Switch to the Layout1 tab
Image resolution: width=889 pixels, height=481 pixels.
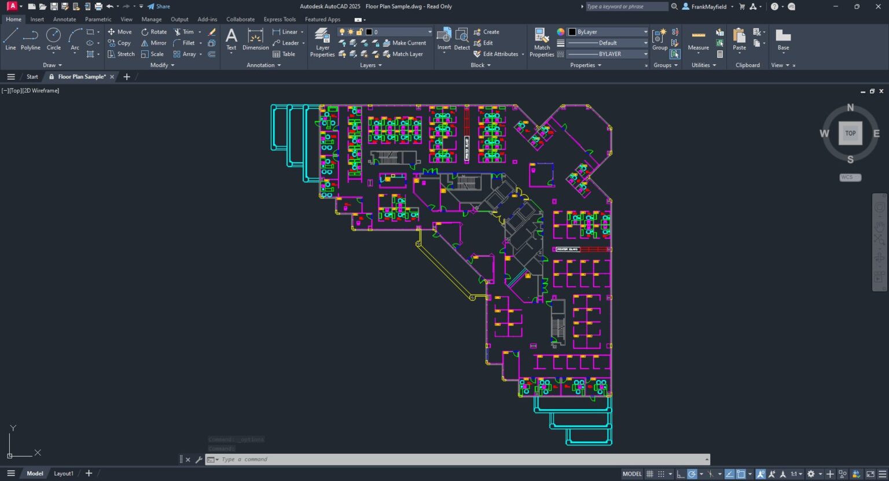click(x=64, y=473)
